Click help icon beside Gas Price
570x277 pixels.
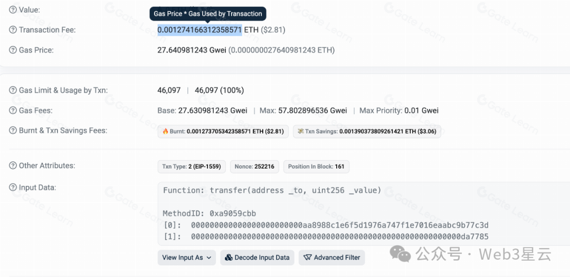[13, 50]
